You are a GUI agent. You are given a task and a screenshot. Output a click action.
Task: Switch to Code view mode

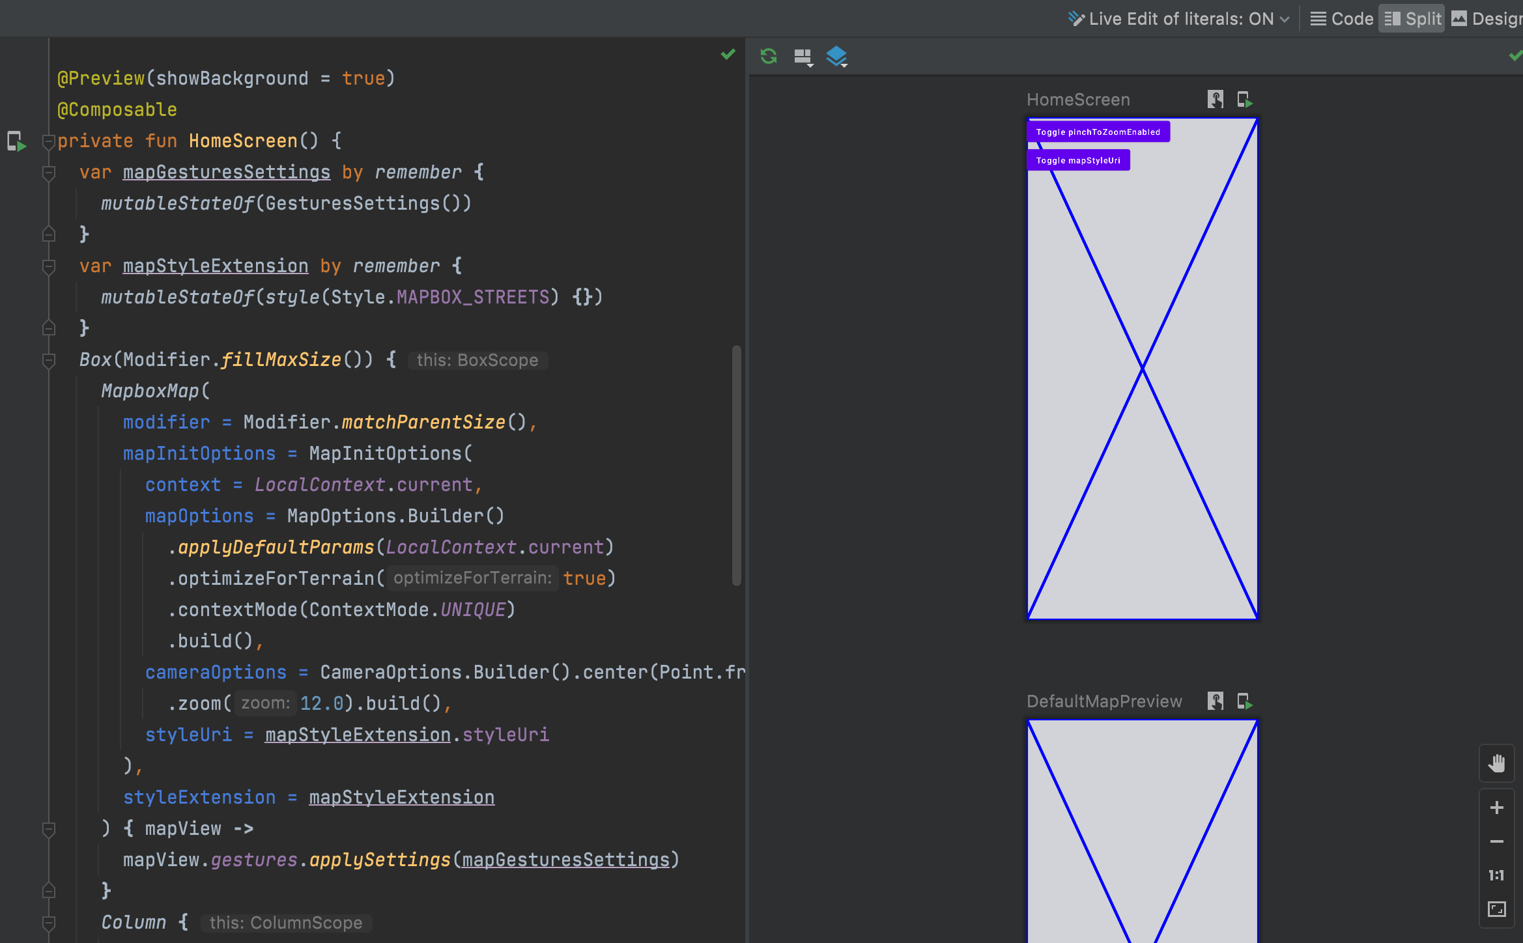coord(1342,19)
